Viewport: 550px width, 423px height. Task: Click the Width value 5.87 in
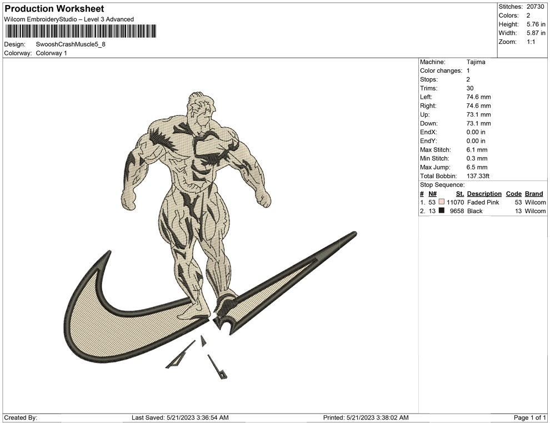point(536,33)
